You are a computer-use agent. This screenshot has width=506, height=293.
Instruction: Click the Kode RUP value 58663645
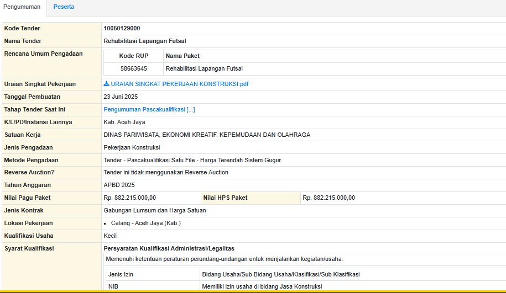coord(133,68)
